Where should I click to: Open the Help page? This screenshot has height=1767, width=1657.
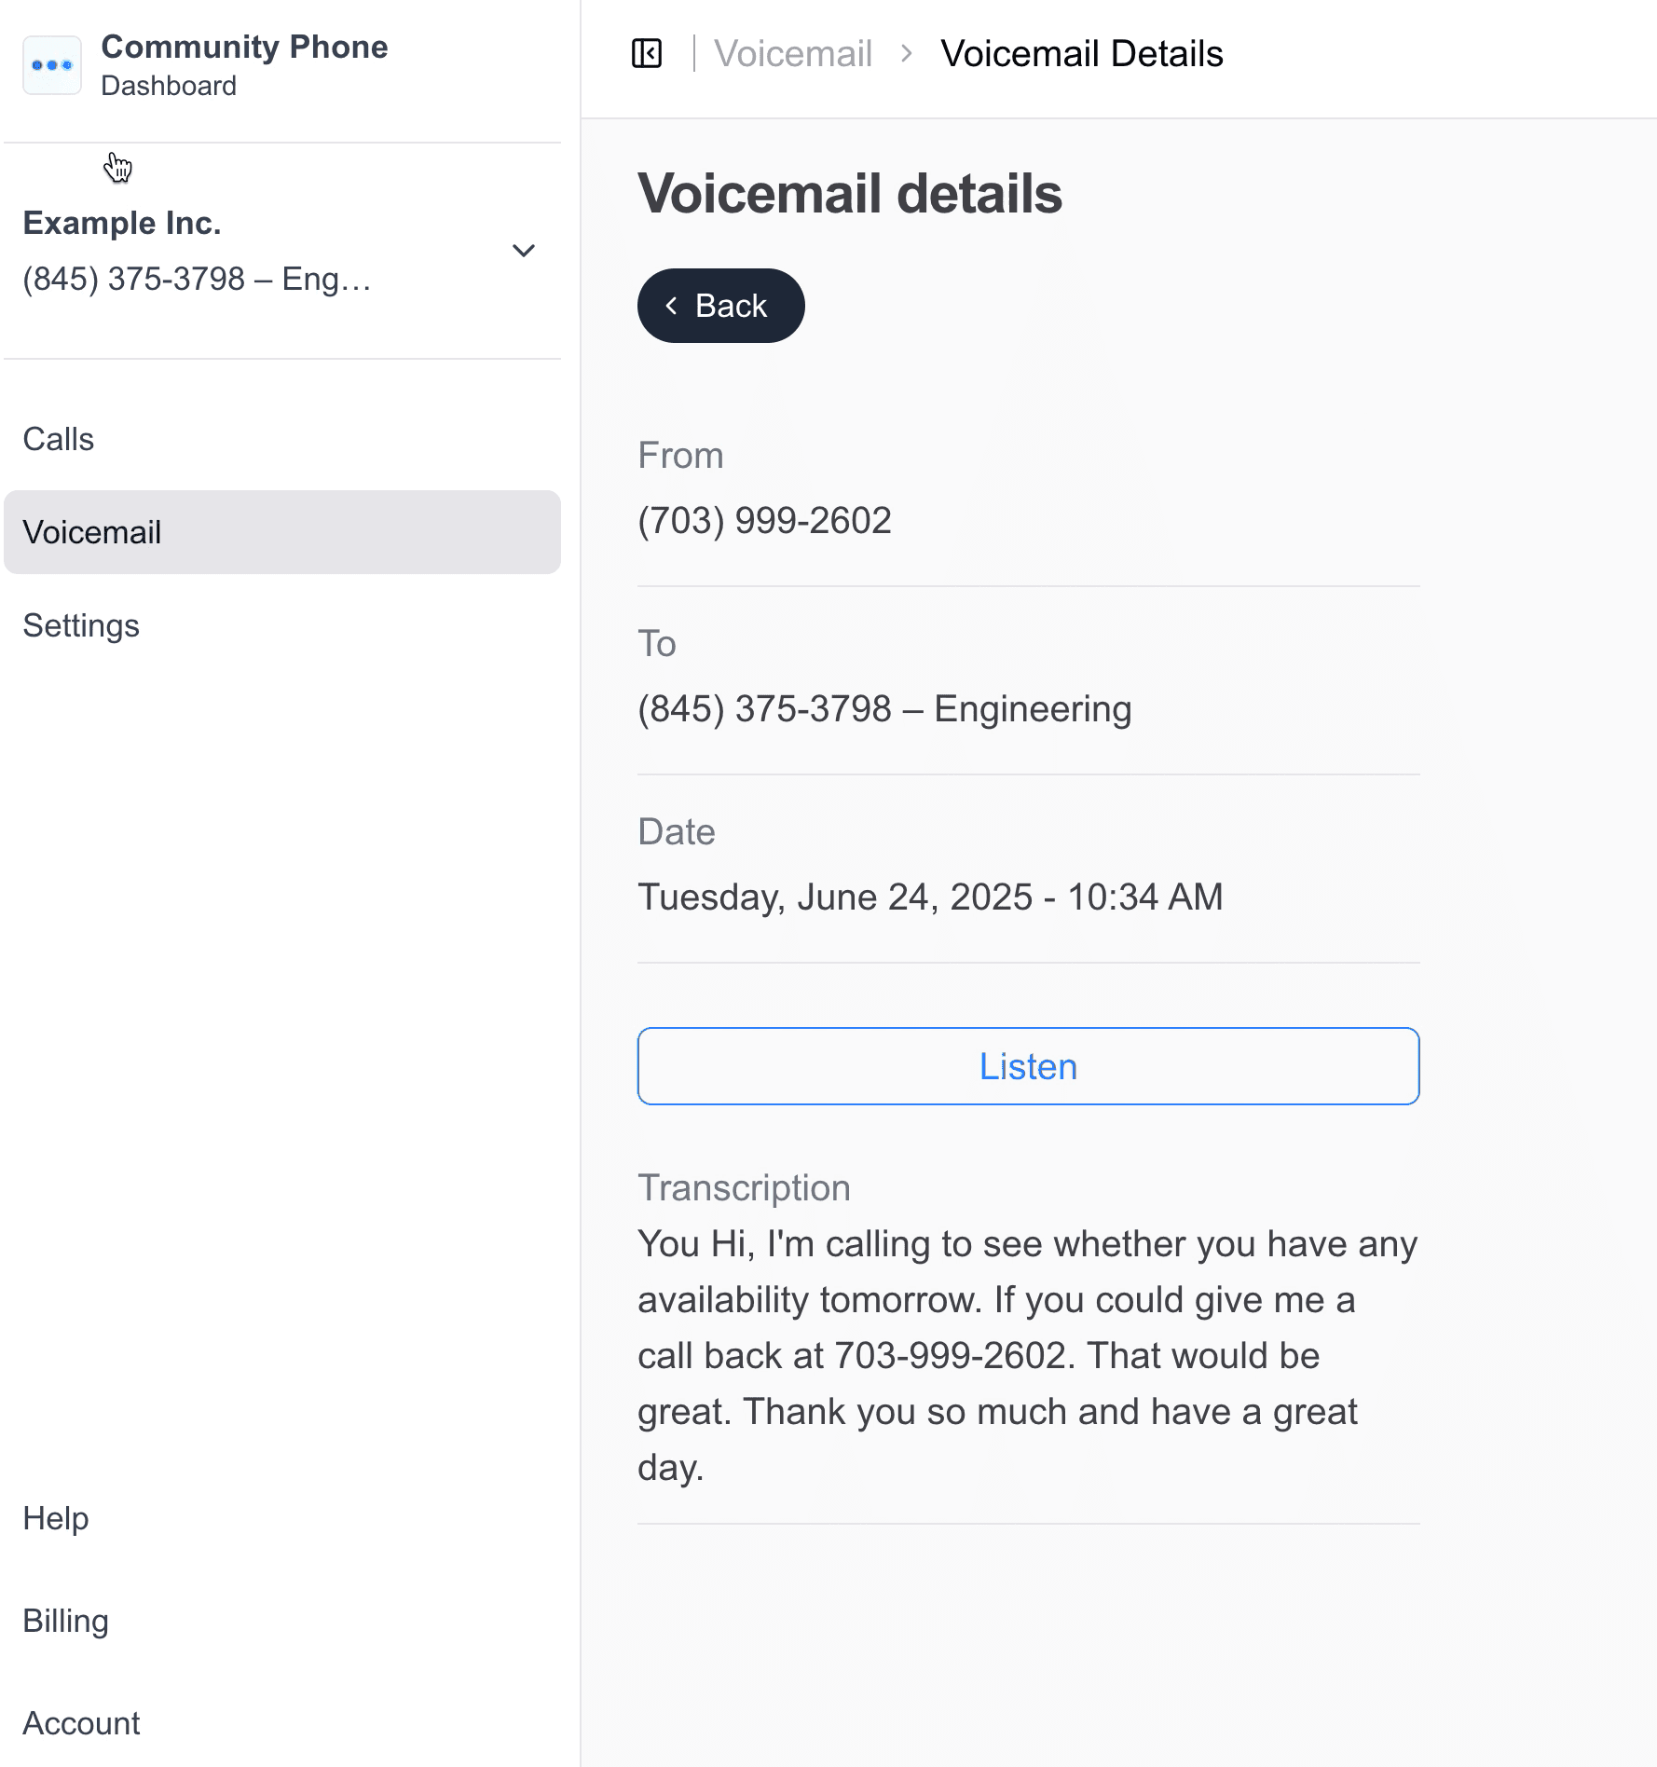point(54,1518)
